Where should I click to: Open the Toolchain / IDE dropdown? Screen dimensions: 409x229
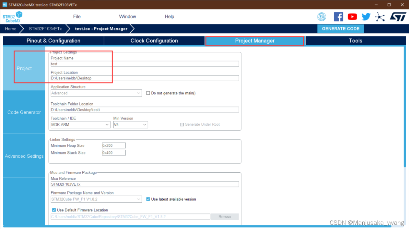point(80,124)
